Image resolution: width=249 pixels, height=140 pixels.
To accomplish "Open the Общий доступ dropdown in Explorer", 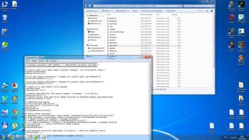I will [123, 10].
